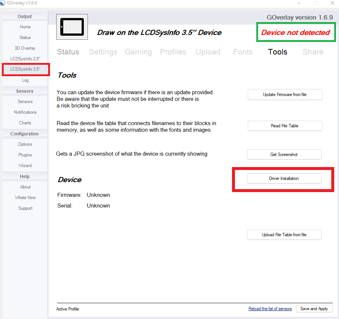This screenshot has width=339, height=319.
Task: Click GOverlay version 1.6.9 text
Action: (300, 17)
